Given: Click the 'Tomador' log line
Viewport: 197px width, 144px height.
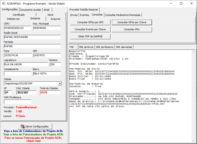Looking at the screenshot, I should pos(123,99).
